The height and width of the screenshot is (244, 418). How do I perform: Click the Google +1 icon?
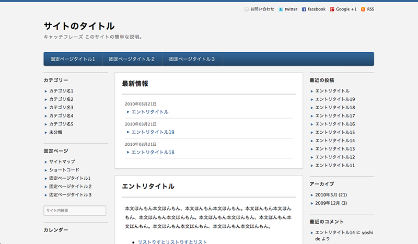pyautogui.click(x=332, y=9)
